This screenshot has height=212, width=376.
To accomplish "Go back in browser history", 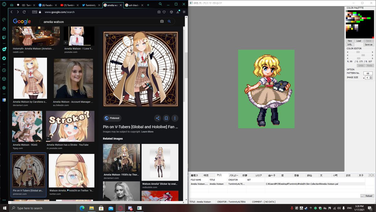I will click(x=12, y=12).
